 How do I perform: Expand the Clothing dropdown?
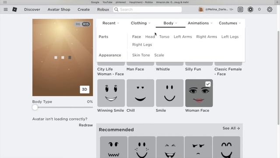(140, 23)
